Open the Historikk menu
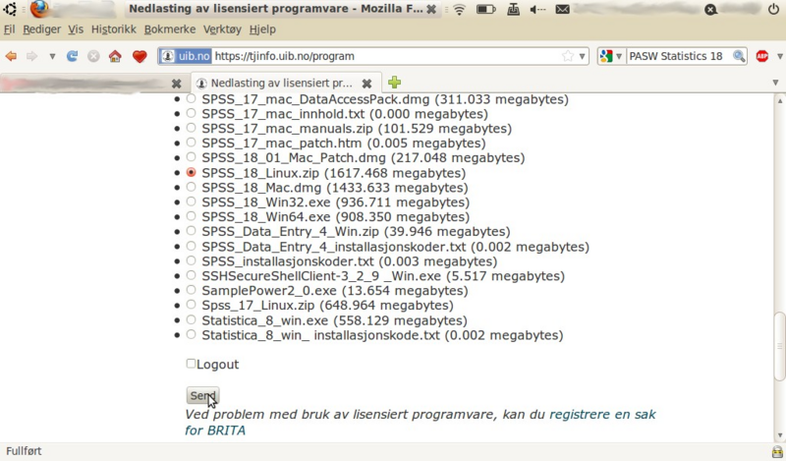 [114, 29]
